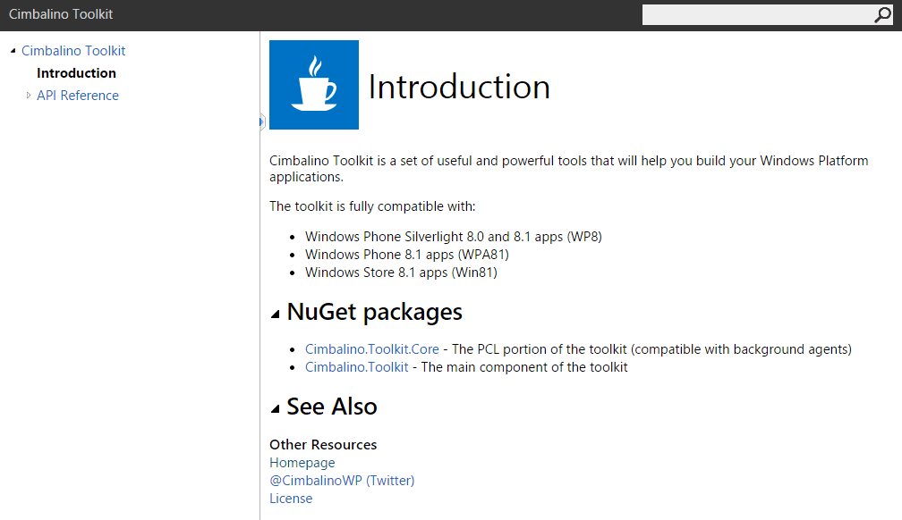The image size is (902, 520).
Task: Click the sidebar splitter arrow icon
Action: coord(260,121)
